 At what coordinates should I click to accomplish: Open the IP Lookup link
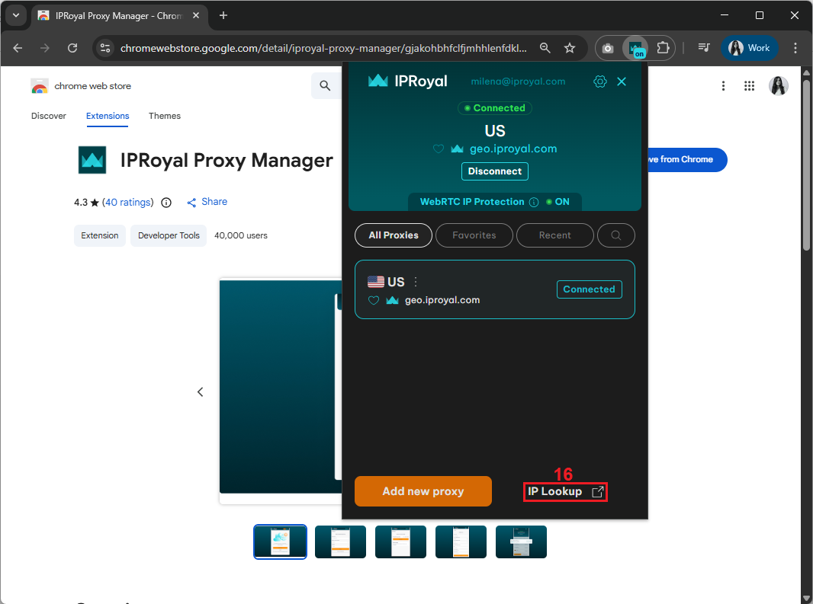click(565, 492)
